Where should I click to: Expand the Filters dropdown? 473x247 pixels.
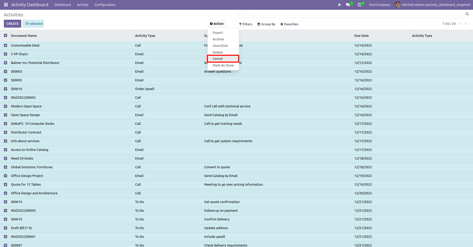[x=245, y=24]
